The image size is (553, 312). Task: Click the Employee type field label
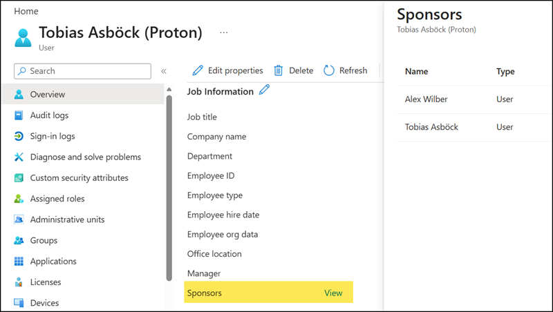pyautogui.click(x=215, y=195)
